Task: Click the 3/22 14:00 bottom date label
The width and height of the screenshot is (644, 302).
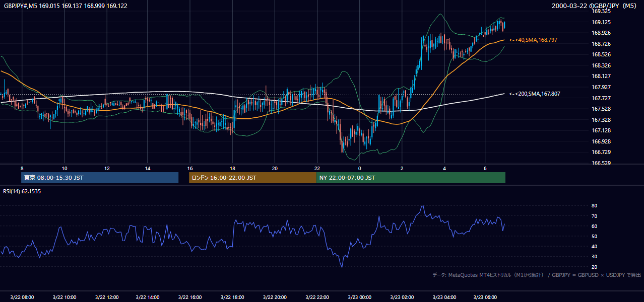Action: tap(149, 297)
